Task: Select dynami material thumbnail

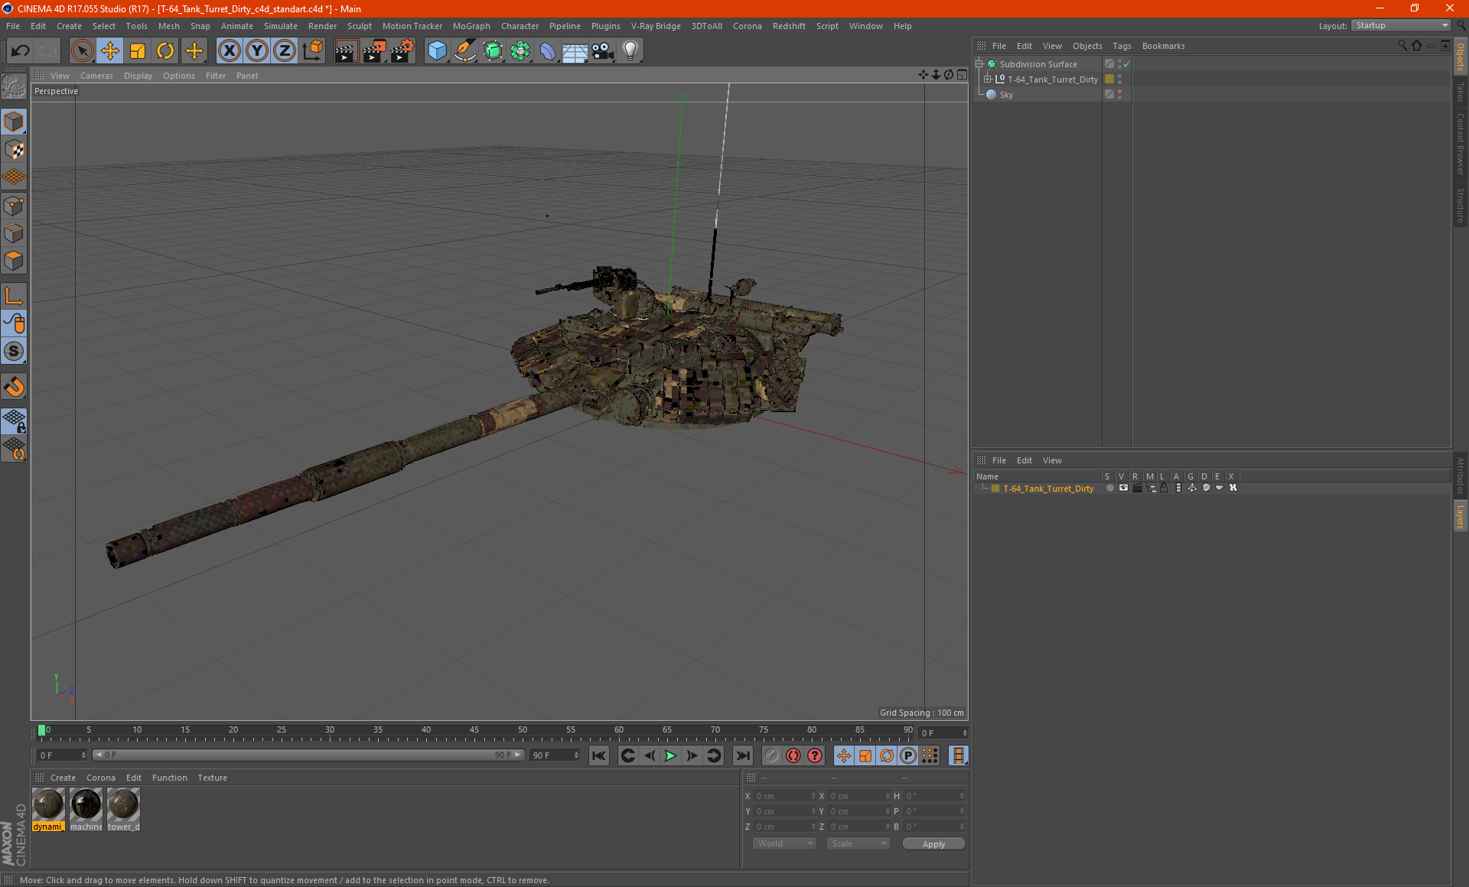Action: [x=48, y=810]
